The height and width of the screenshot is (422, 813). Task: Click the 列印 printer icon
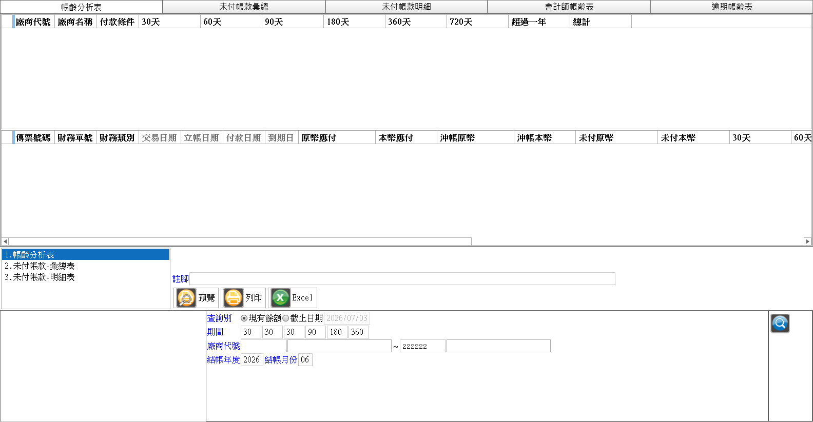pos(233,297)
